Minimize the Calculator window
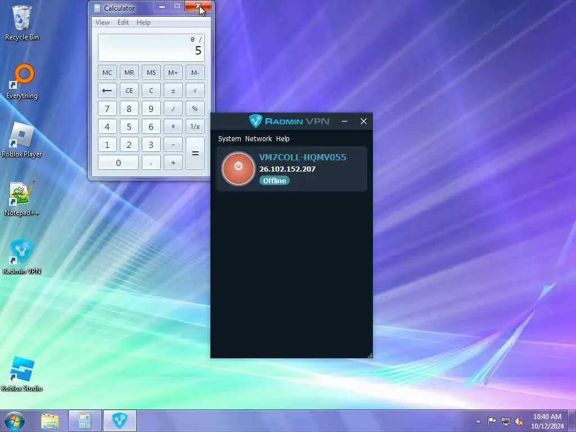Screen dimensions: 576x432 click(162, 6)
